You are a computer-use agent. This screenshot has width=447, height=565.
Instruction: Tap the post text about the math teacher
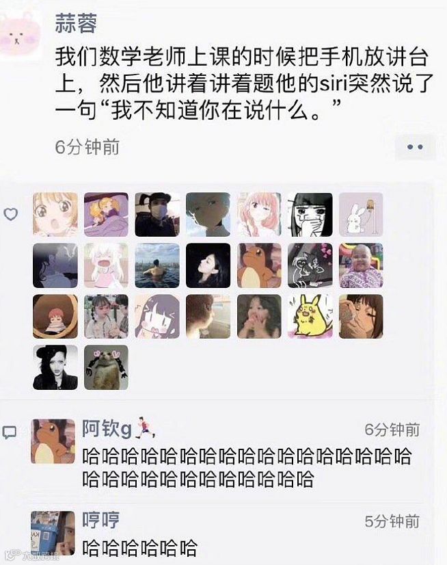243,83
